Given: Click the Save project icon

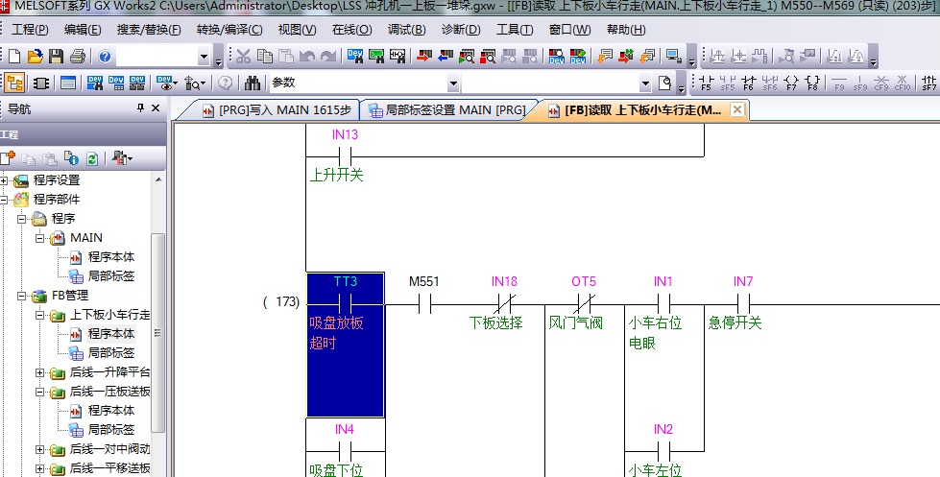Looking at the screenshot, I should [x=56, y=58].
